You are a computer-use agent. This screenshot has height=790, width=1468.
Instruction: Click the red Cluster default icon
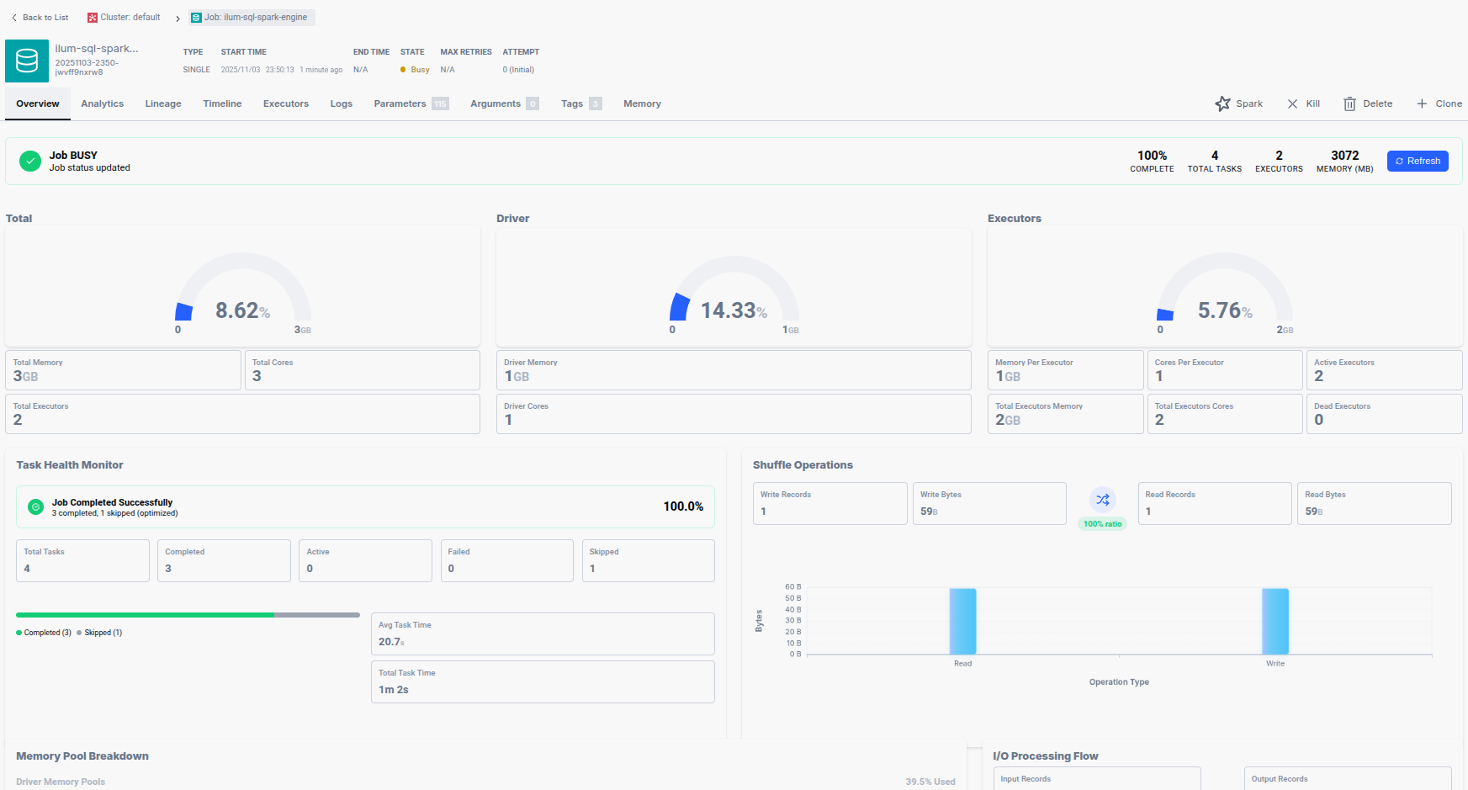93,18
